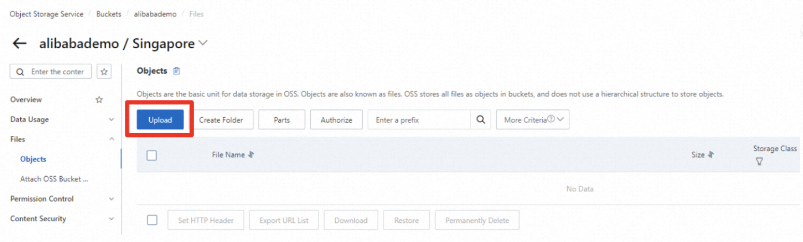Sort by Size using sort icon
Image resolution: width=803 pixels, height=242 pixels.
click(711, 155)
